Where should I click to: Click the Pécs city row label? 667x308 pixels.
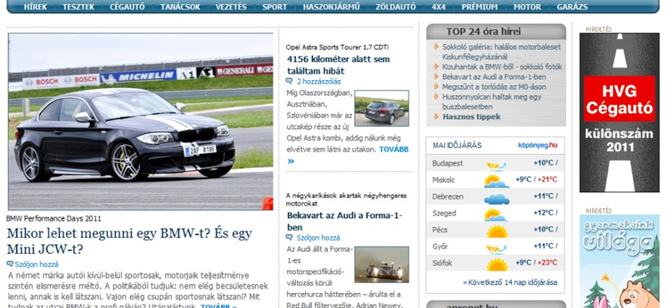[440, 230]
